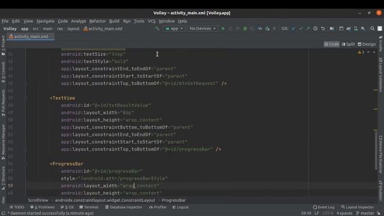Open the Refactor menu

click(97, 21)
